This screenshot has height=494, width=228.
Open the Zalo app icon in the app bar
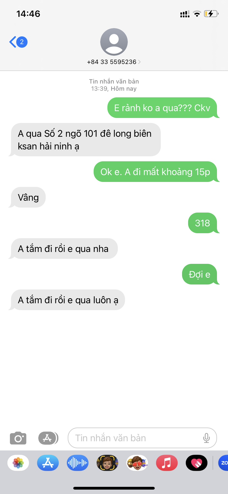click(x=223, y=463)
